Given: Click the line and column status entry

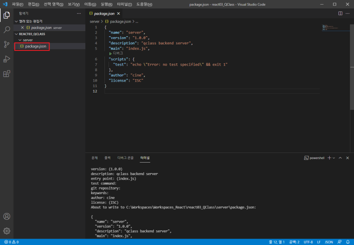Looking at the screenshot, I should [x=277, y=242].
